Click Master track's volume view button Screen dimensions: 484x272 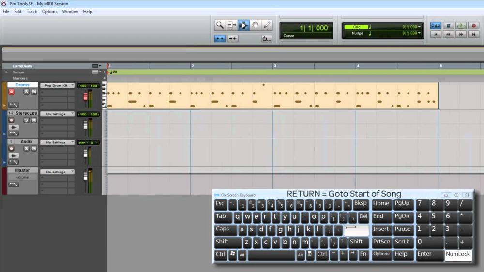22,177
